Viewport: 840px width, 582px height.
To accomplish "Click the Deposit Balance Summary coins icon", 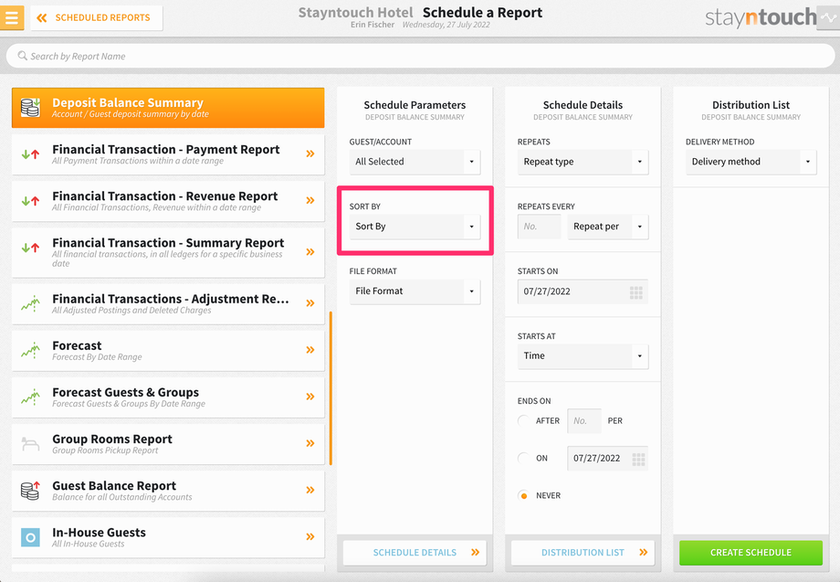I will tap(30, 107).
